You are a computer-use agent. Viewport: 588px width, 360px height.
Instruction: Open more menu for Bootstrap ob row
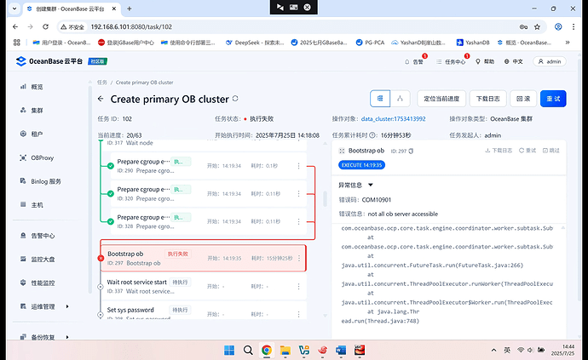[x=299, y=258]
